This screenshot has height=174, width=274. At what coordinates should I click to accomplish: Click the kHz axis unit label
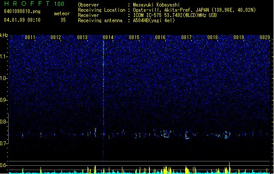pos(4,35)
